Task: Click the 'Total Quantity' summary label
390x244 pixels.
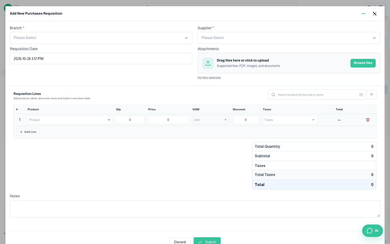Action: (x=267, y=146)
